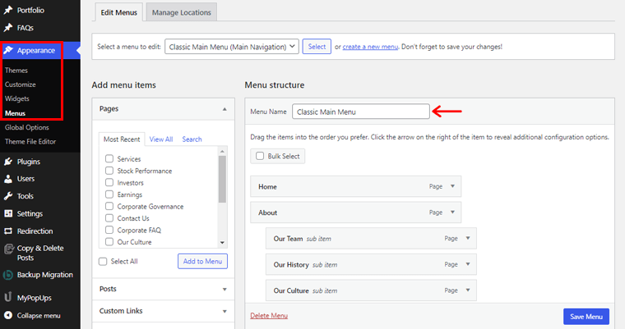Click the Backup Migration icon
Viewport: 625px width, 329px height.
[8, 275]
